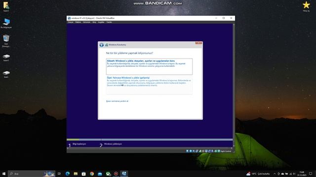
Task: Open the Karar vermeme yardım et link
Action: (x=117, y=101)
